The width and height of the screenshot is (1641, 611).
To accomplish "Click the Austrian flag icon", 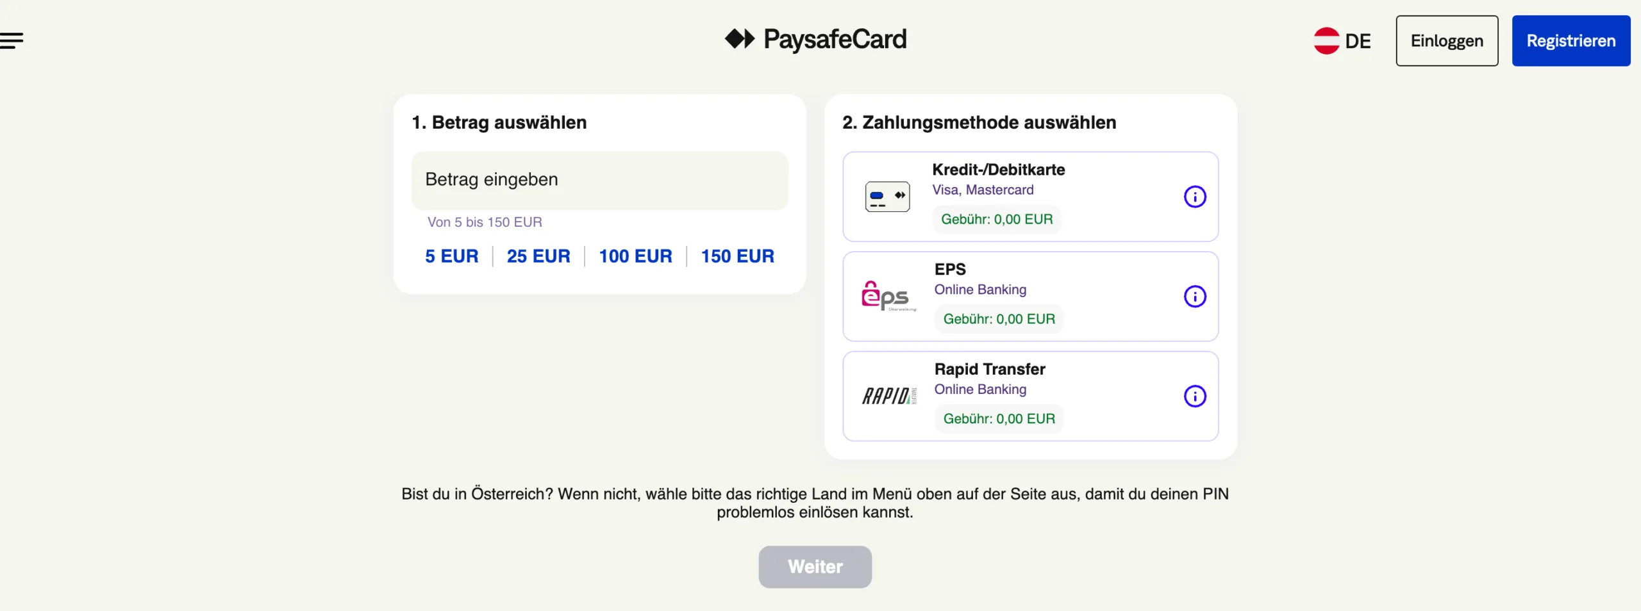I will coord(1326,40).
